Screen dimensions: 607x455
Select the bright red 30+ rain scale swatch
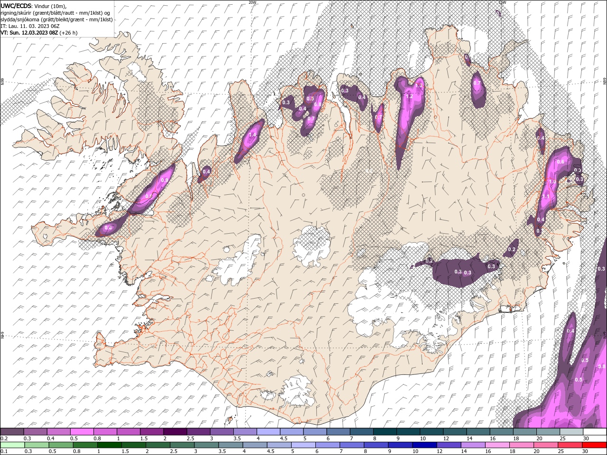point(594,445)
